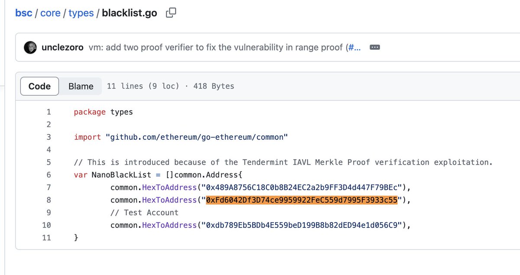Image resolution: width=520 pixels, height=275 pixels.
Task: Click the Test Account comment line
Action: point(144,212)
